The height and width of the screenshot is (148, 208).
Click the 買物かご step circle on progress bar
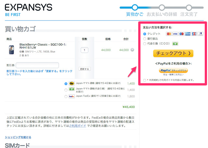coord(135,7)
